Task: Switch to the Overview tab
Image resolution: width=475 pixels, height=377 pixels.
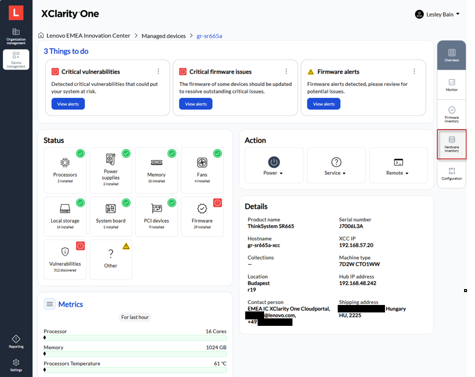Action: coord(452,55)
